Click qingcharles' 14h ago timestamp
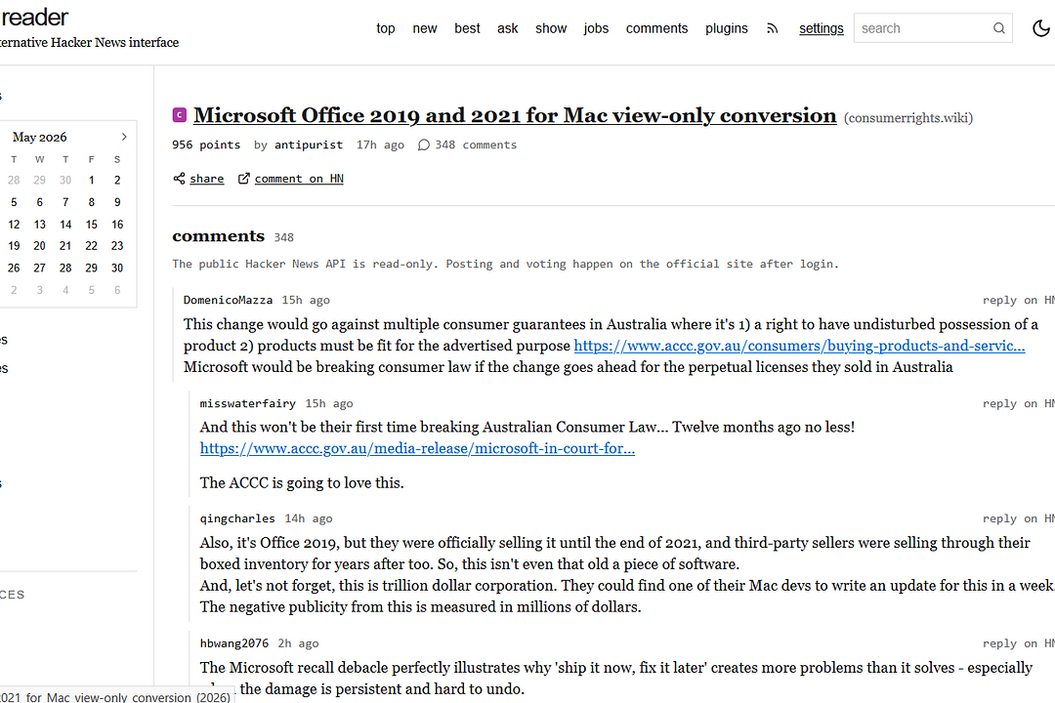 (x=308, y=518)
